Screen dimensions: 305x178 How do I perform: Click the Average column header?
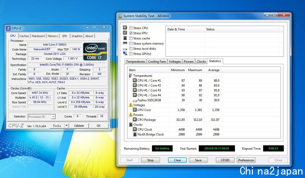213,70
